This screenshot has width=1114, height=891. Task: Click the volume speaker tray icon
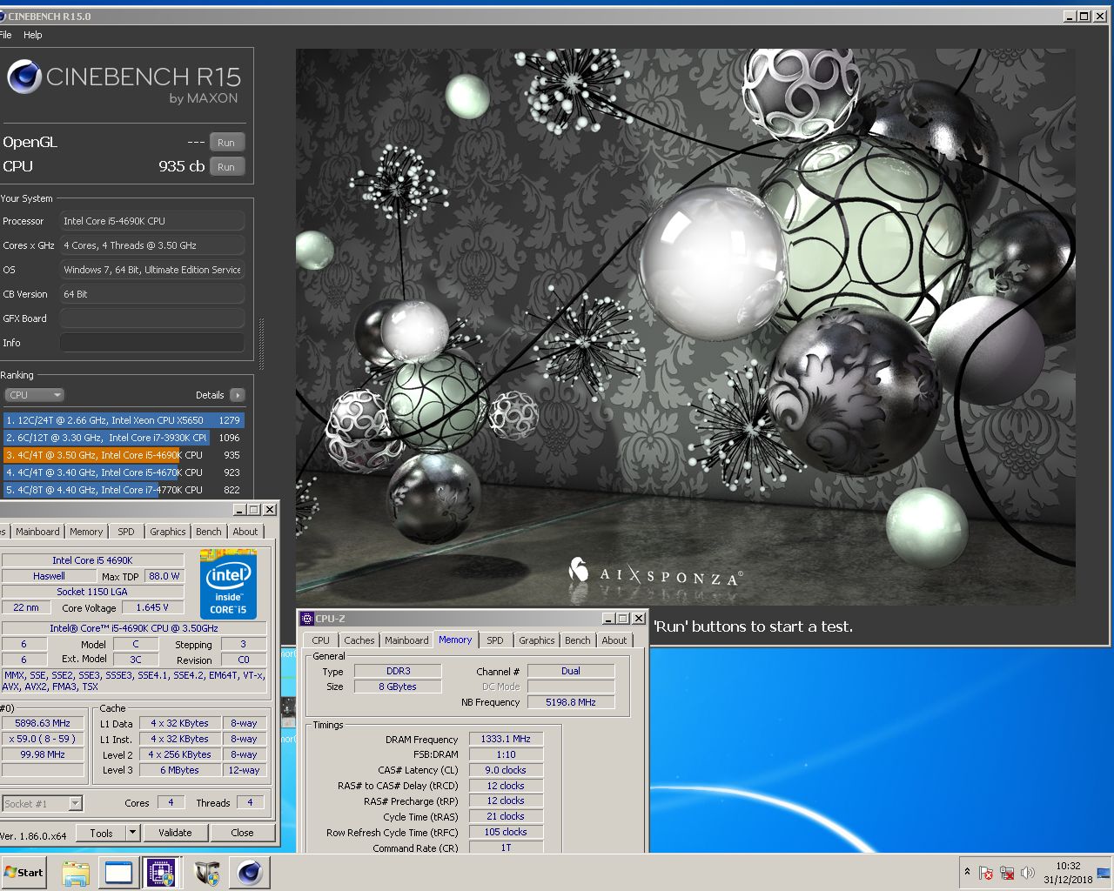point(1028,873)
